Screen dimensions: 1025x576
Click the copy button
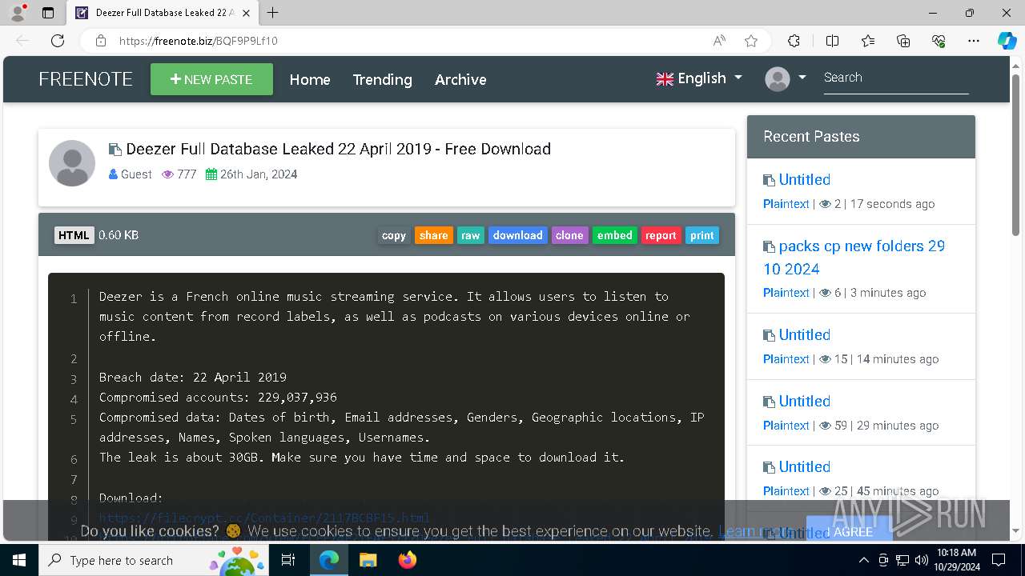point(394,235)
